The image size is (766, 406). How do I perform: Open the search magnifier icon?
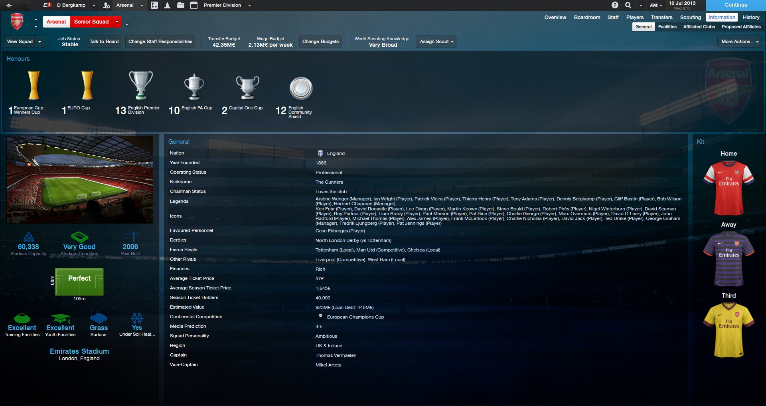[628, 5]
